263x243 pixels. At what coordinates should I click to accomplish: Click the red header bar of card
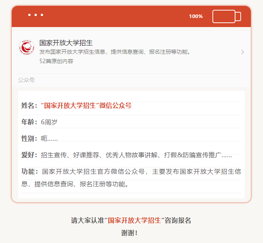(x=131, y=16)
